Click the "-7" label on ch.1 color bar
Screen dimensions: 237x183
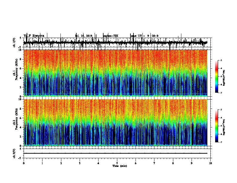pyautogui.click(x=221, y=93)
